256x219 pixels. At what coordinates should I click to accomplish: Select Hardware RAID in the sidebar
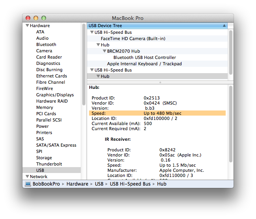[x=52, y=101]
